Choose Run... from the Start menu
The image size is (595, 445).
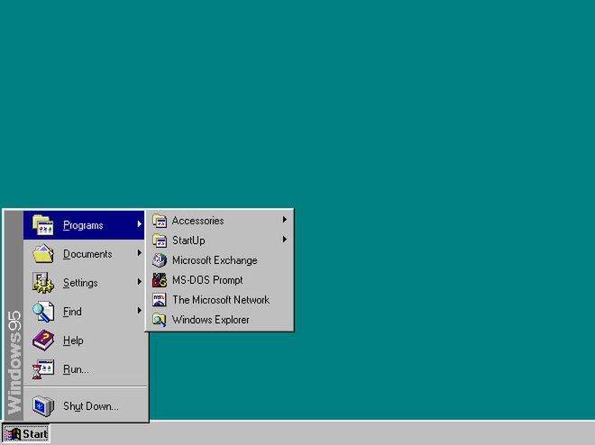pos(84,369)
